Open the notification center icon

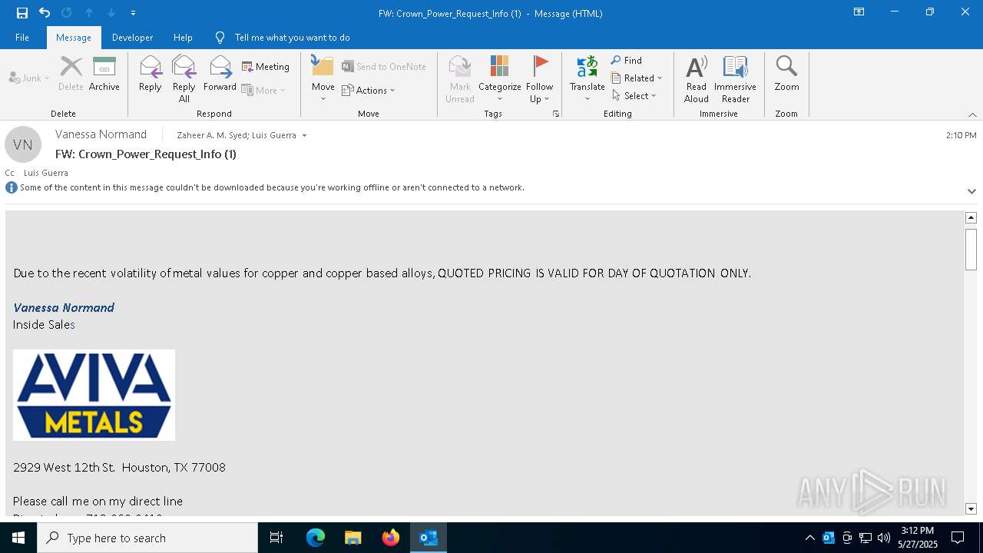point(958,538)
